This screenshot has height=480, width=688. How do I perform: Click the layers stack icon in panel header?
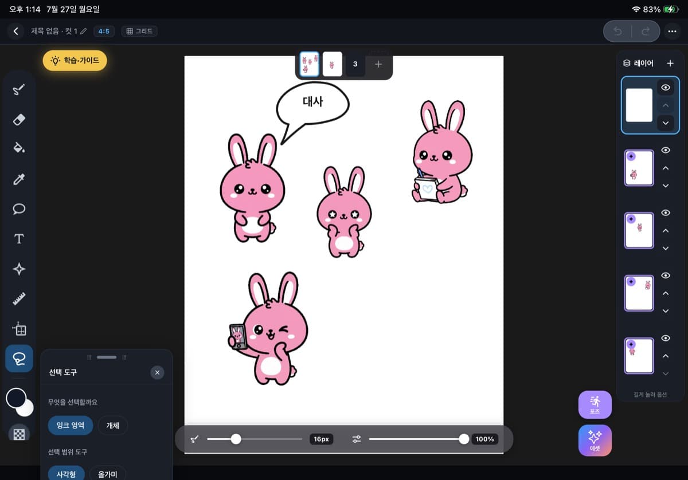point(627,64)
